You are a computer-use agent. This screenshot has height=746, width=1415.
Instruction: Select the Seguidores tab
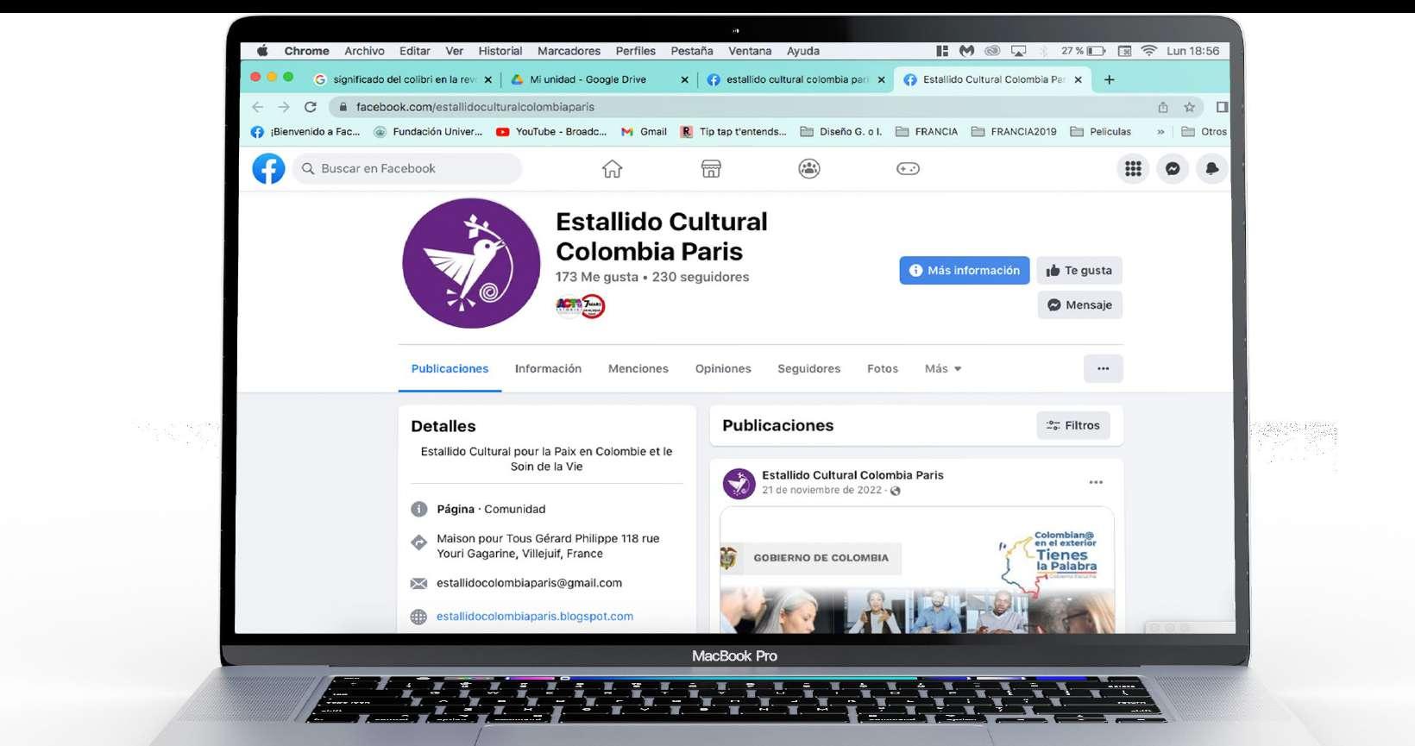pyautogui.click(x=808, y=368)
